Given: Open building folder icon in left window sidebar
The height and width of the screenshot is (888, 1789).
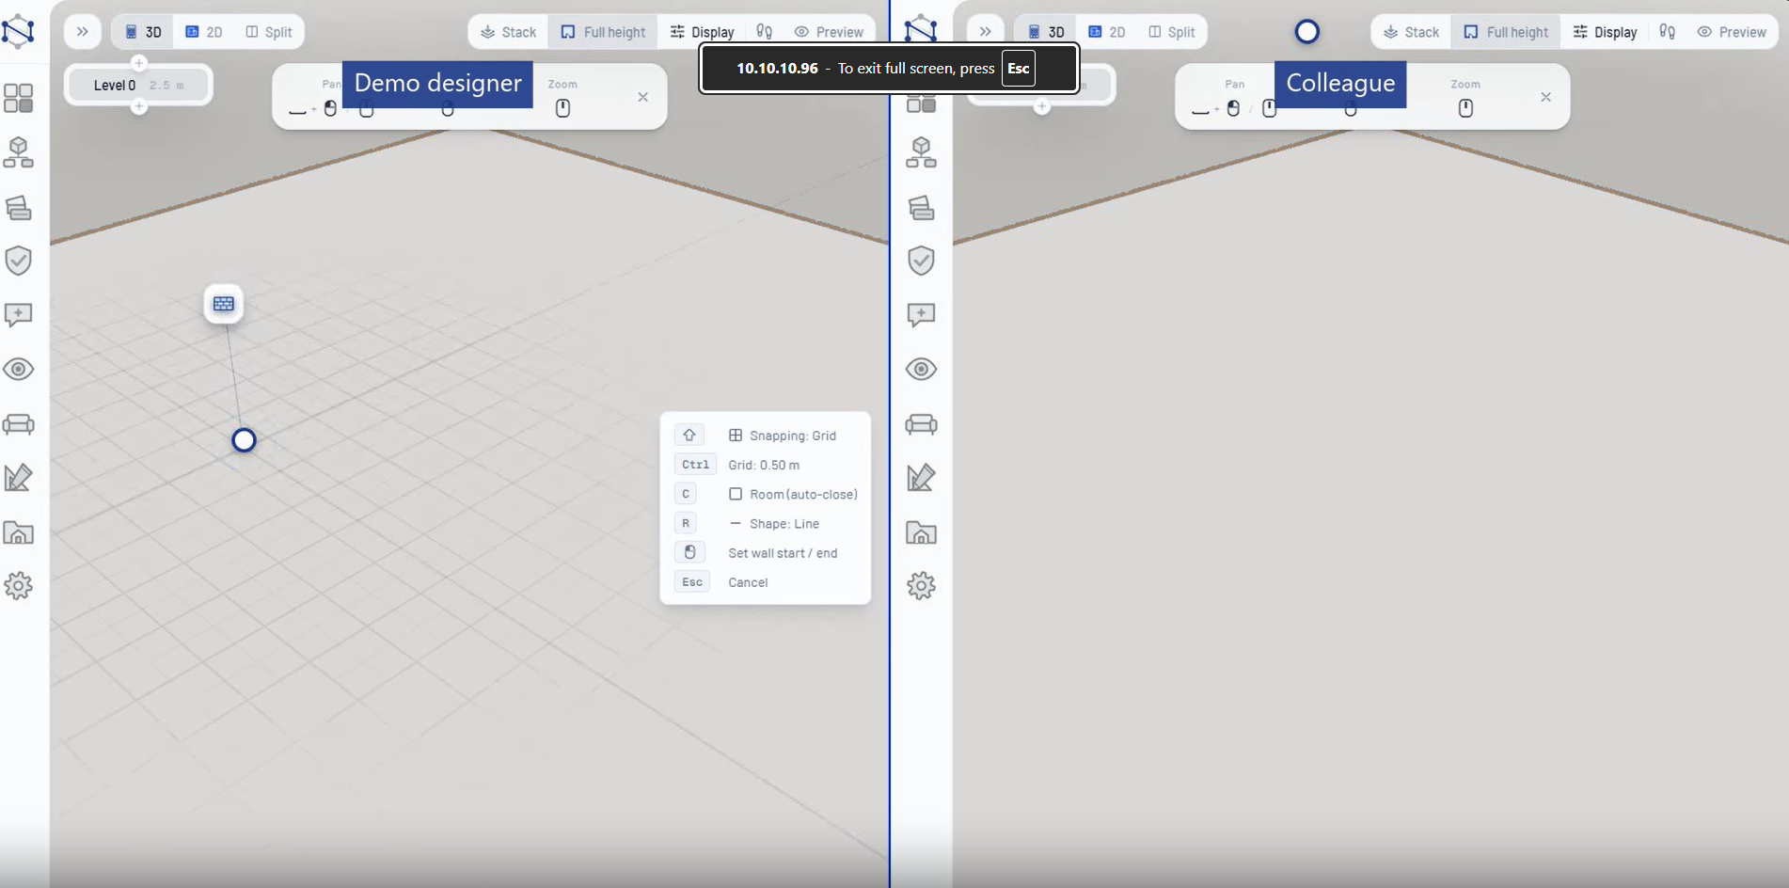Looking at the screenshot, I should point(19,532).
